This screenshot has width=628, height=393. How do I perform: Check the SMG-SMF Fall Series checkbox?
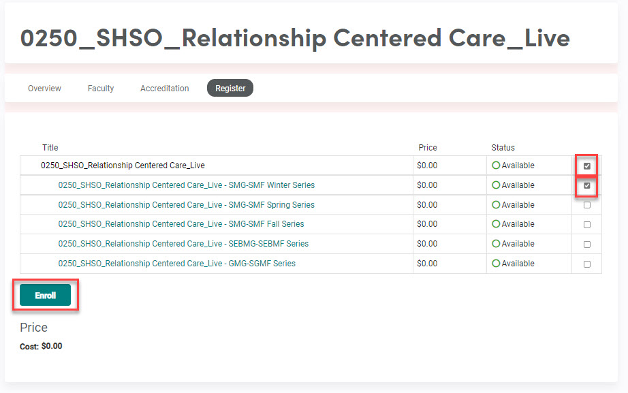(x=586, y=223)
